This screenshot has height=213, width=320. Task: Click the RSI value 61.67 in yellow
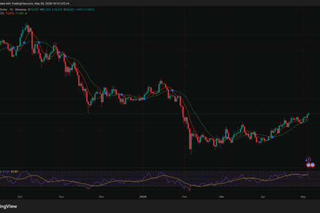coord(14,171)
